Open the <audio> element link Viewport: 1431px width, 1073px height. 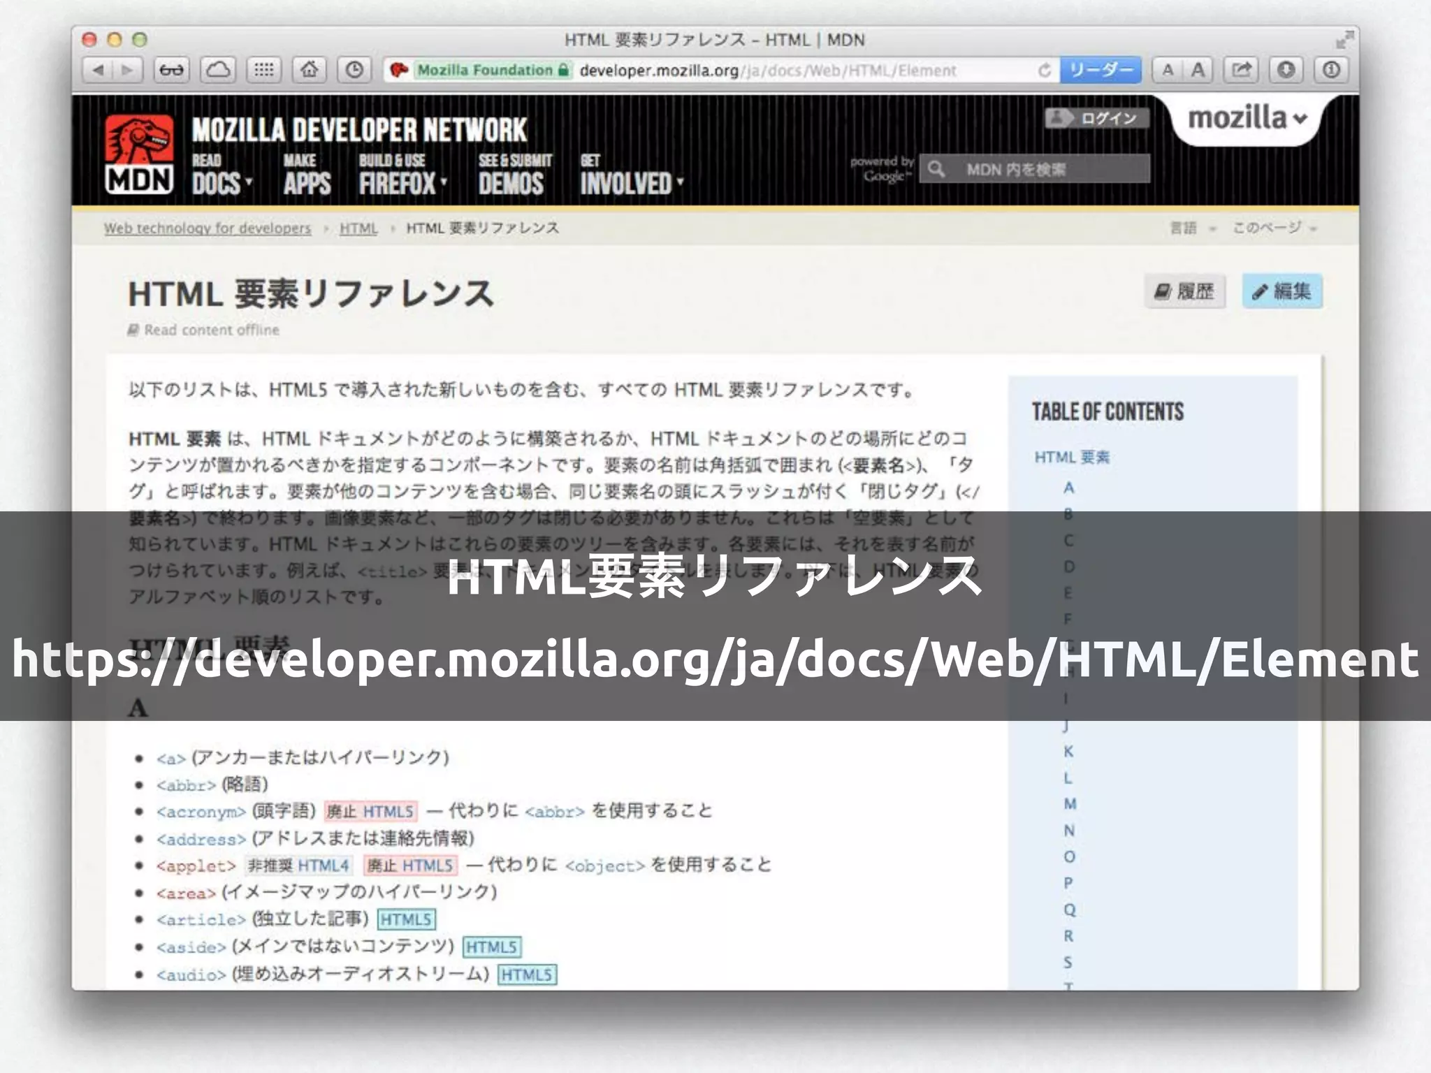tap(191, 975)
